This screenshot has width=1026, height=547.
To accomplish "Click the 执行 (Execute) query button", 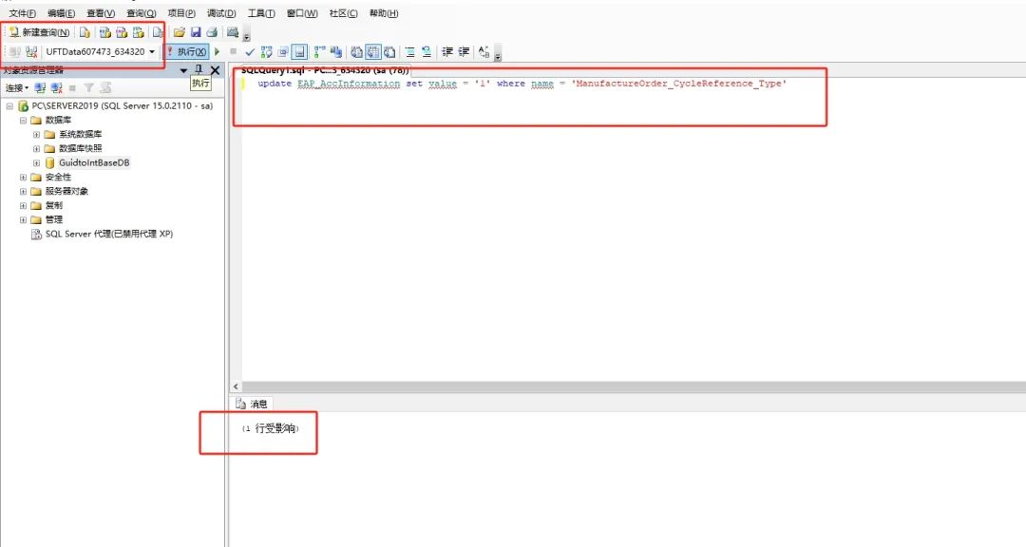I will pos(186,51).
